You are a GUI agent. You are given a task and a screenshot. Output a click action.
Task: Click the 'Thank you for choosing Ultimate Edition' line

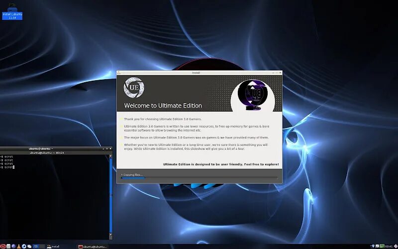pyautogui.click(x=163, y=119)
